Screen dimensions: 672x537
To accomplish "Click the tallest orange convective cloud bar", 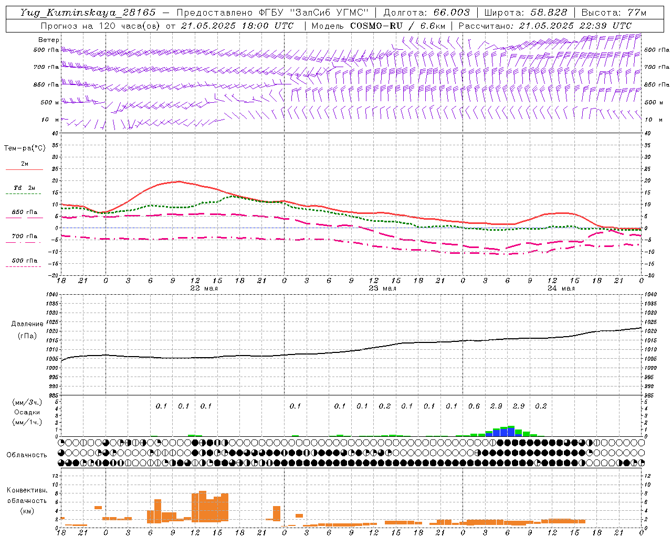I will pyautogui.click(x=203, y=506).
